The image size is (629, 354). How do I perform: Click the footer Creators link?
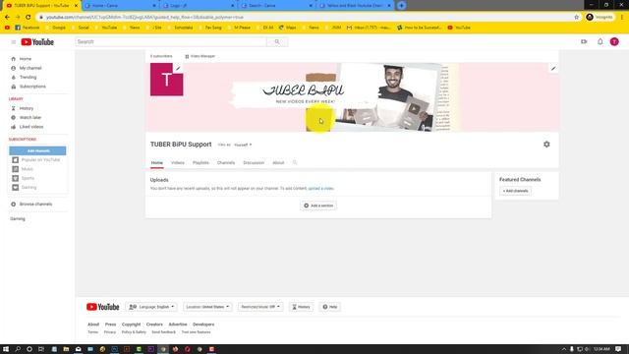point(154,324)
